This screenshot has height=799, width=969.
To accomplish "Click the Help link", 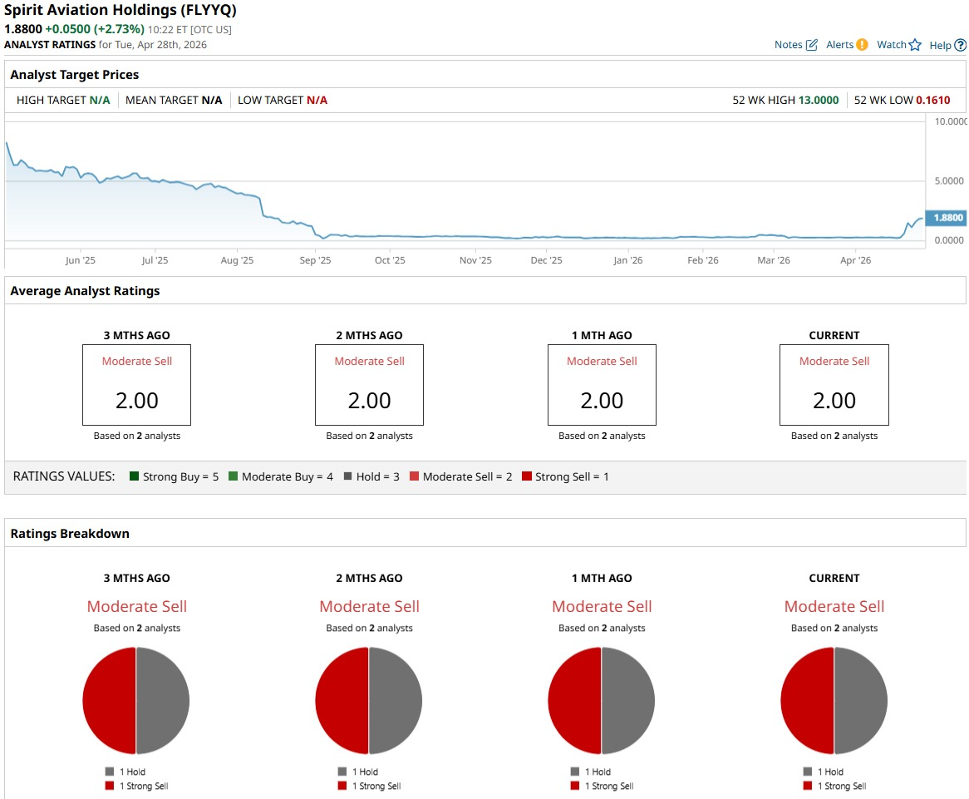I will tap(940, 45).
